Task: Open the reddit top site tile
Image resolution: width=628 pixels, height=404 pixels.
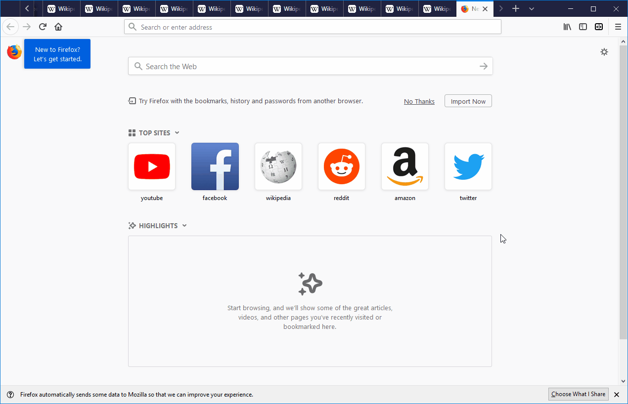Action: (x=342, y=166)
